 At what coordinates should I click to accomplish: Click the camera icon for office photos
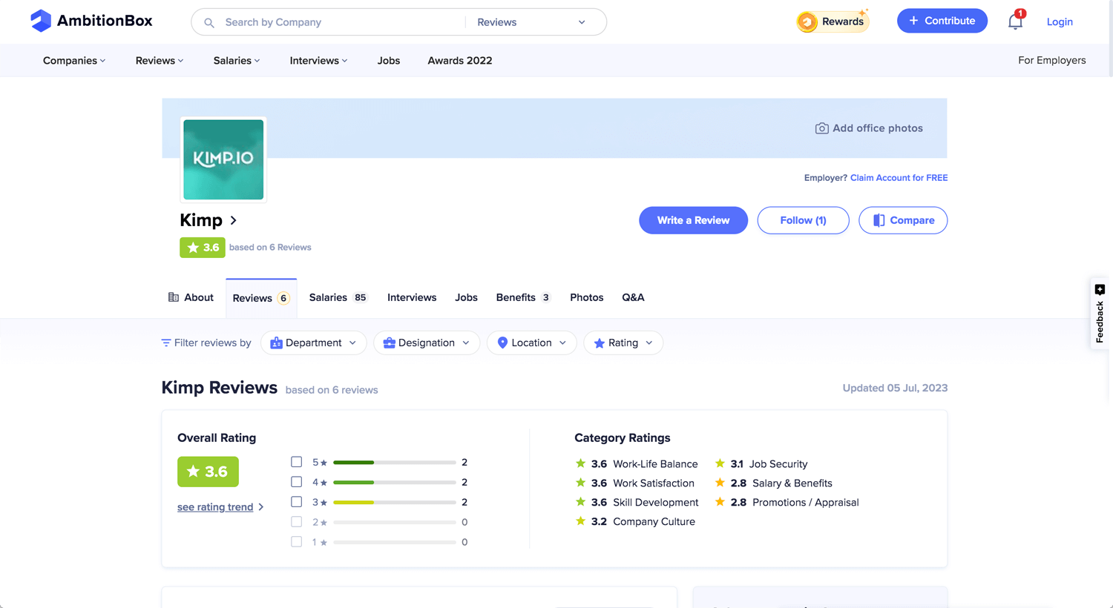[821, 128]
